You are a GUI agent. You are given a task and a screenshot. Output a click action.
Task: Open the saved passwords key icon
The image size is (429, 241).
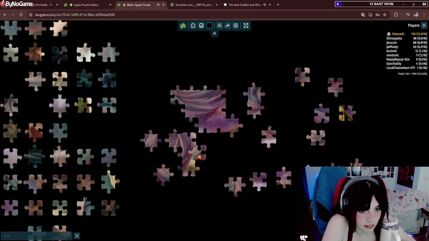[x=378, y=15]
